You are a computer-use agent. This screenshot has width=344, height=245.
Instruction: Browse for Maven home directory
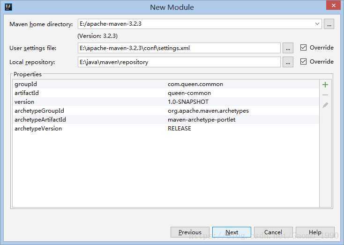coord(329,24)
